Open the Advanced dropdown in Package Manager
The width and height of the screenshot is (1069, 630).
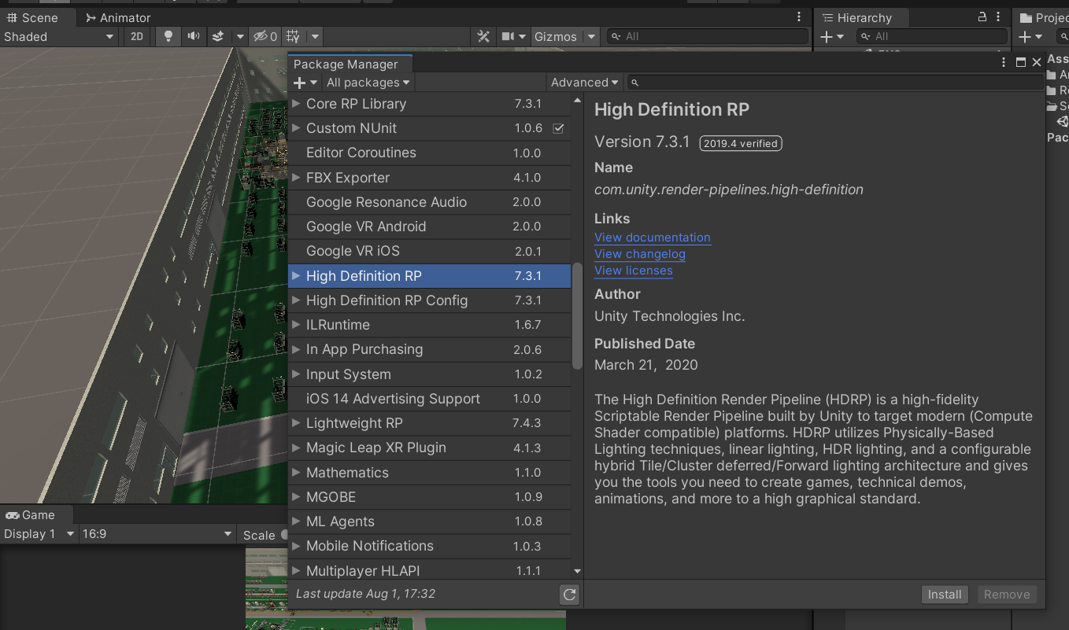[x=584, y=83]
